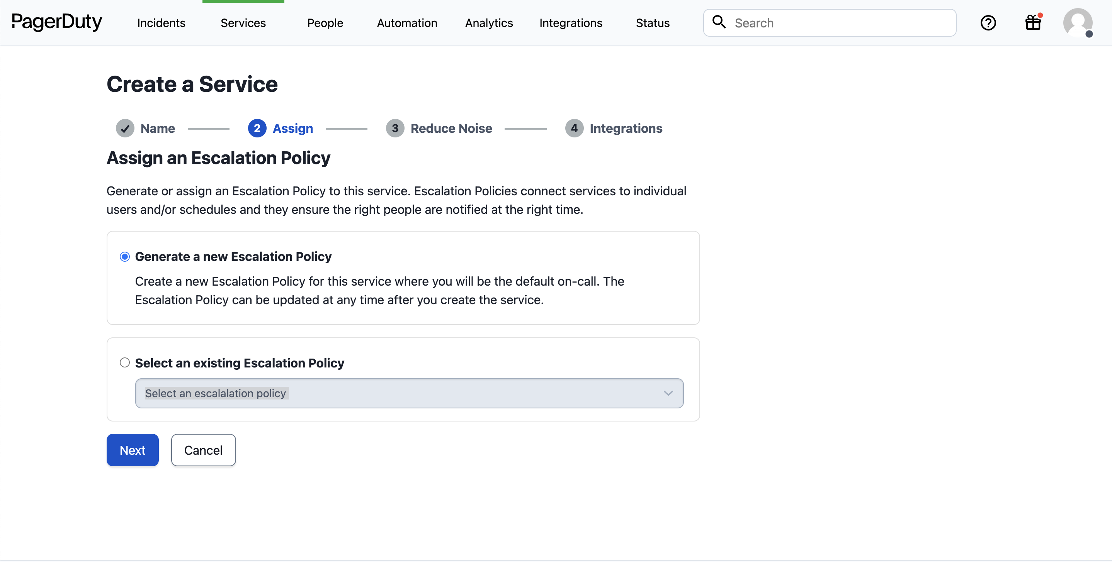
Task: Click the Cancel button
Action: pos(203,450)
